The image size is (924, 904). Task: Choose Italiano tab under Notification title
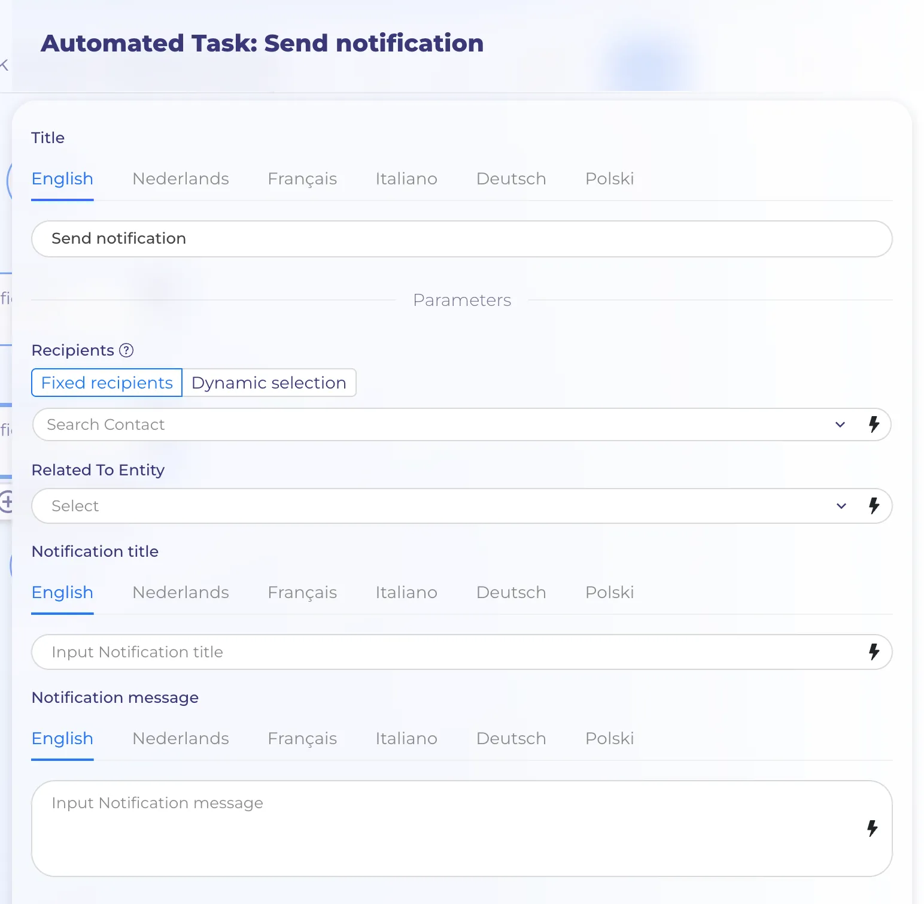pos(406,592)
